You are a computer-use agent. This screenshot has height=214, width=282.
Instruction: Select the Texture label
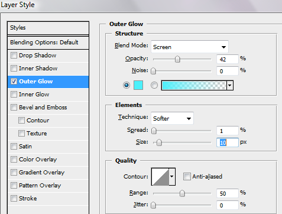pyautogui.click(x=37, y=134)
